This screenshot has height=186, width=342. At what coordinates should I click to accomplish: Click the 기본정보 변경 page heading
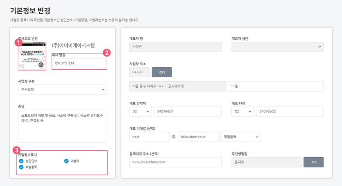30,11
